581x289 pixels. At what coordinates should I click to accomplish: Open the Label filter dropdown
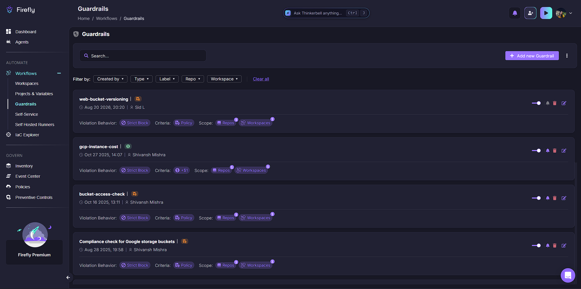[x=167, y=79]
